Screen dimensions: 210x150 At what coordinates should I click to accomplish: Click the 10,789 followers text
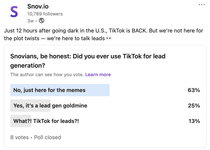(45, 14)
